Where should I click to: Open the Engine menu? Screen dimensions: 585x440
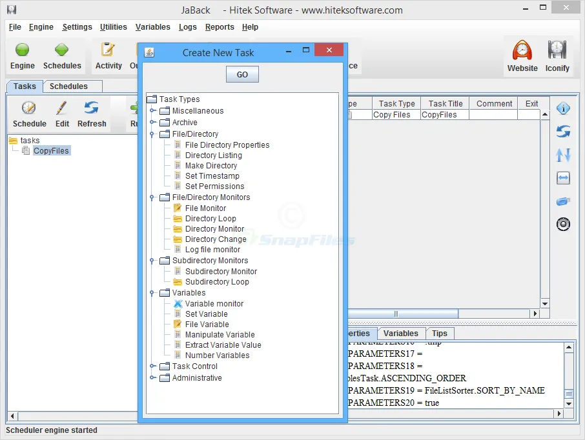point(41,27)
